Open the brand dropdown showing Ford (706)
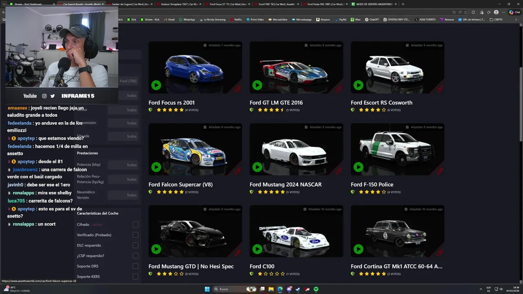 point(128,81)
